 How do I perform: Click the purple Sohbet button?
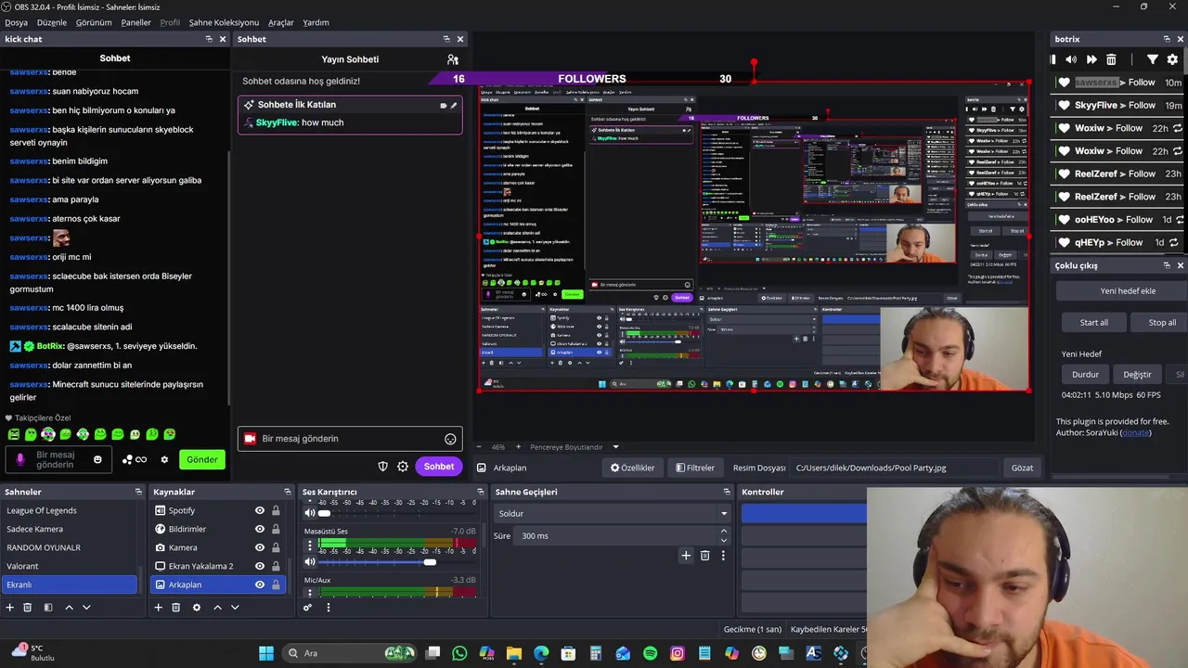tap(439, 467)
